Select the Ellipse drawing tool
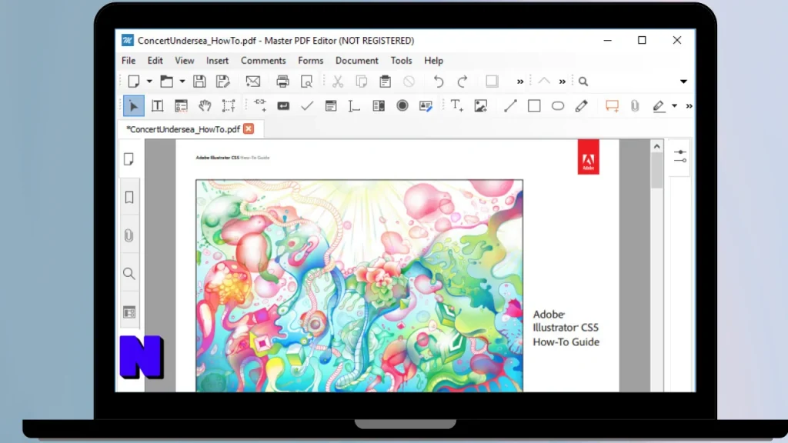 [x=558, y=106]
